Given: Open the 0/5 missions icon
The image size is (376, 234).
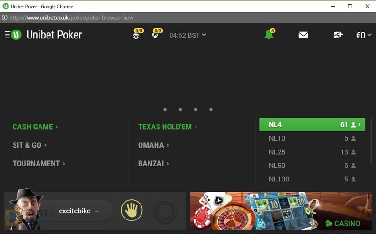Looking at the screenshot, I should (x=138, y=34).
